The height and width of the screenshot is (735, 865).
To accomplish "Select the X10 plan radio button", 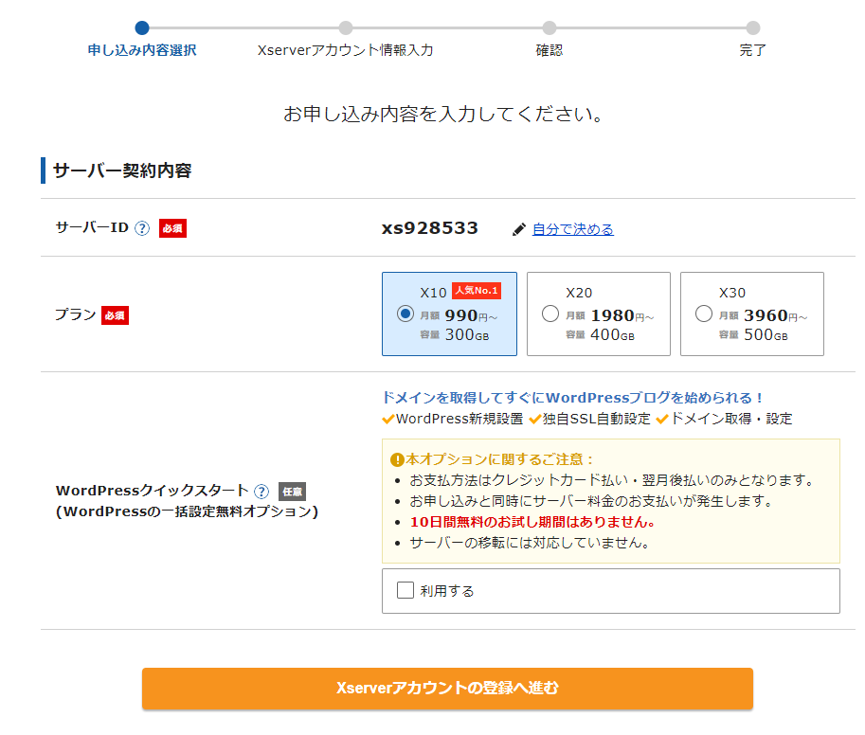I will 405,314.
